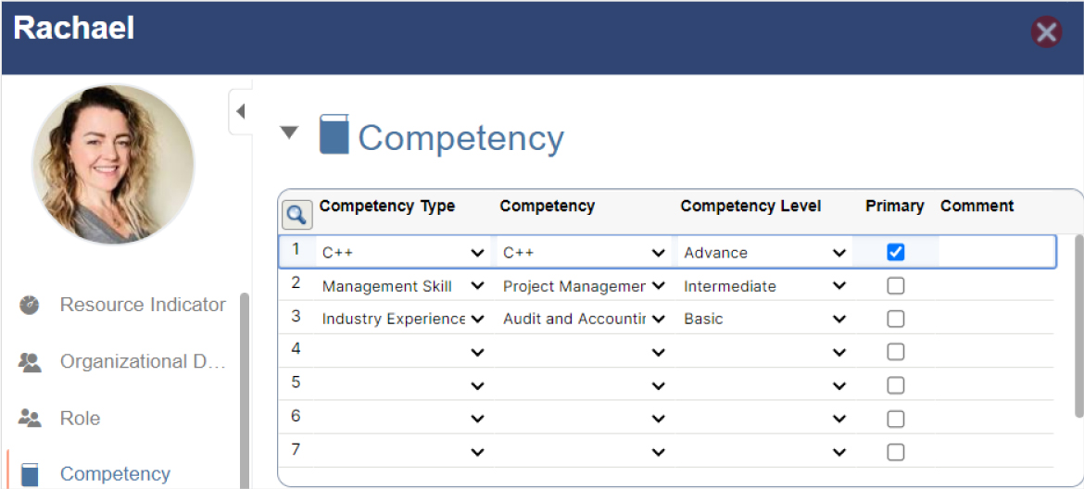The width and height of the screenshot is (1084, 489).
Task: Click the Competency Level column header
Action: click(750, 206)
